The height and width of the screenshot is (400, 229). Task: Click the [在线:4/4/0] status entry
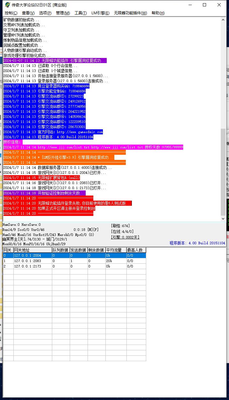[122, 232]
